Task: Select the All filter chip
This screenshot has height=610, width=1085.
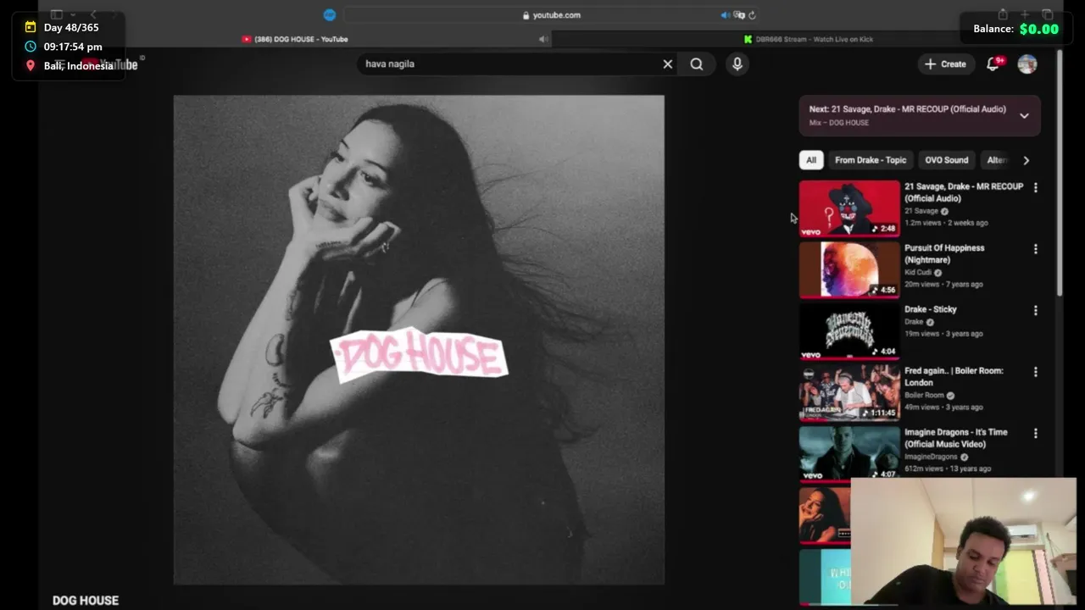Action: pos(811,160)
